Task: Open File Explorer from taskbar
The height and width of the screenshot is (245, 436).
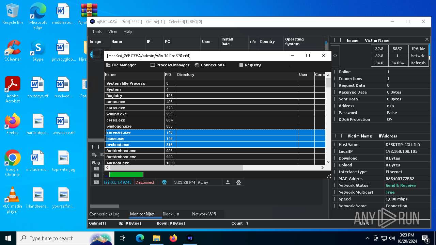Action: pos(156,238)
